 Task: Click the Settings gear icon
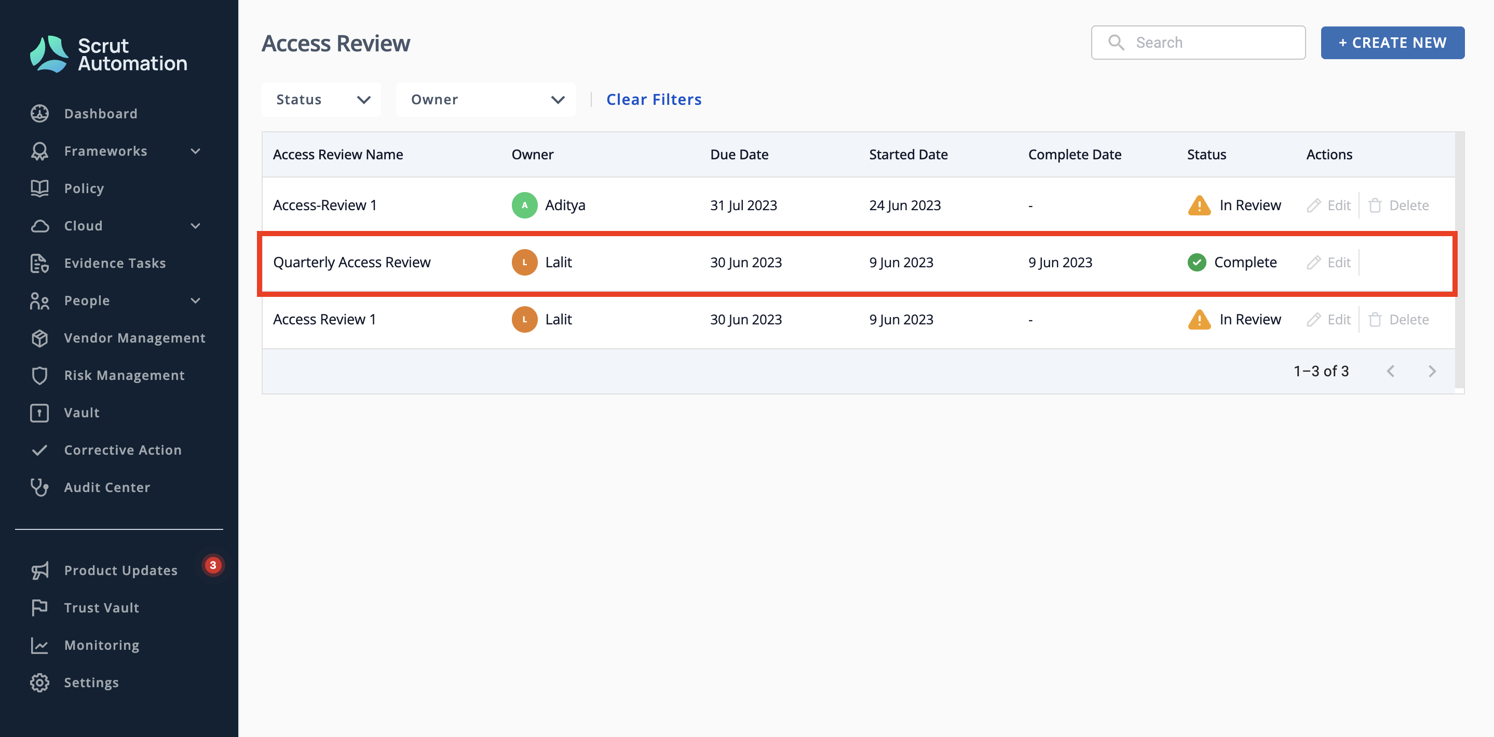[39, 683]
